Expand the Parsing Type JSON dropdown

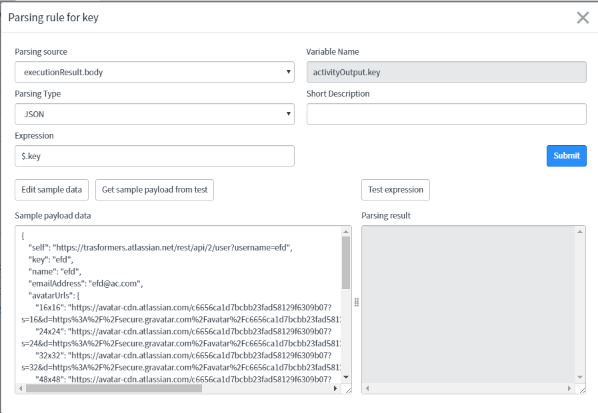click(155, 114)
